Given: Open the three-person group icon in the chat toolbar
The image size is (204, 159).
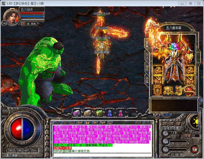Looking at the screenshot, I should click(80, 123).
